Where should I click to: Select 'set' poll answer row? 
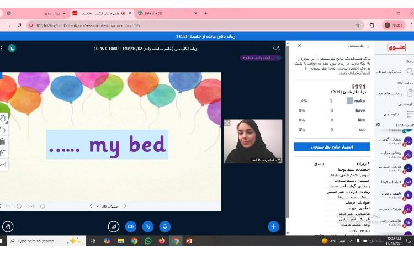pos(332,130)
